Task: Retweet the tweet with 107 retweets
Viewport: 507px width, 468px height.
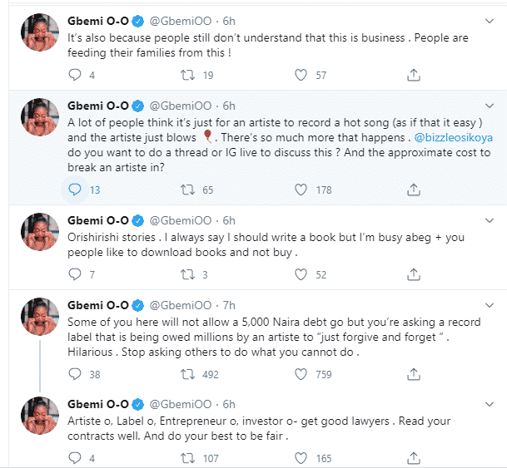Action: 189,458
